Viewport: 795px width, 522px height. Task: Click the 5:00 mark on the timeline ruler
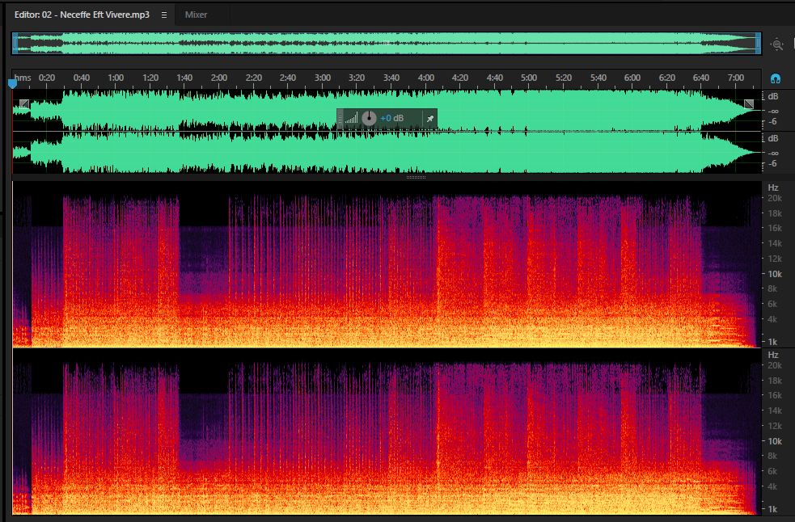(529, 78)
